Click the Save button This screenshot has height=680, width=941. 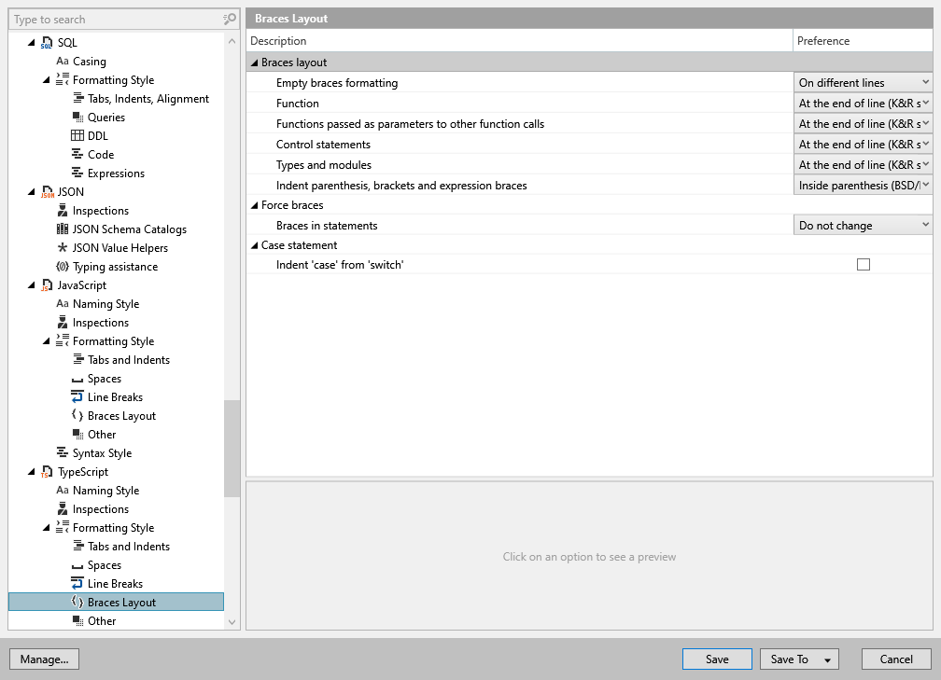click(717, 659)
